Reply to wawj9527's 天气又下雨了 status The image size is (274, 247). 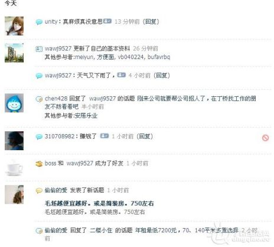(161, 75)
